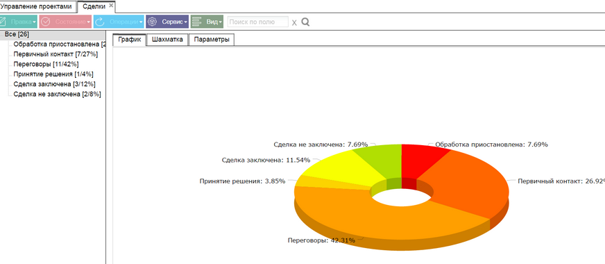
Task: Focus the Поиск по полю input
Action: 257,22
